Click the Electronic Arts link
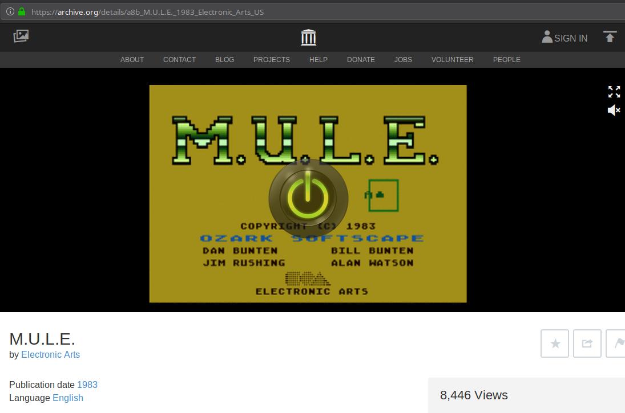The image size is (625, 413). tap(50, 354)
